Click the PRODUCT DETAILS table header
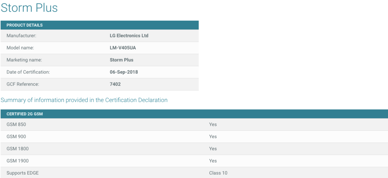388x178 pixels. coord(24,25)
